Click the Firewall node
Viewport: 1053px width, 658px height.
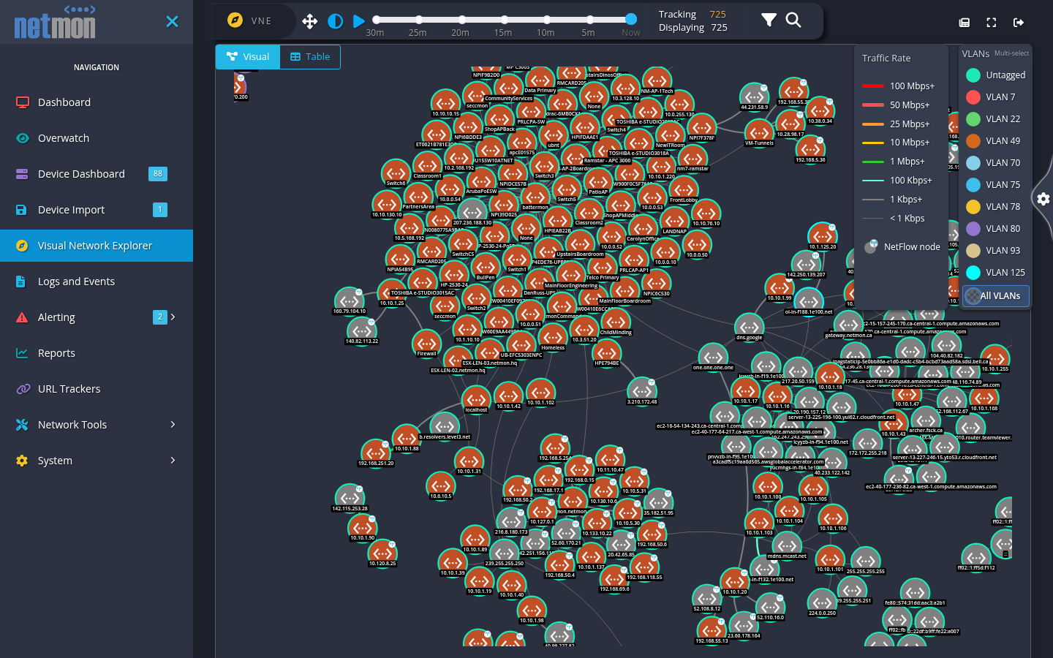point(427,343)
